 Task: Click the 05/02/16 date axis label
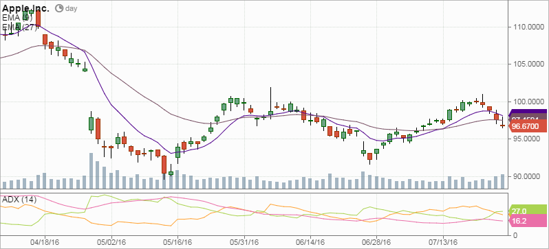(111, 242)
